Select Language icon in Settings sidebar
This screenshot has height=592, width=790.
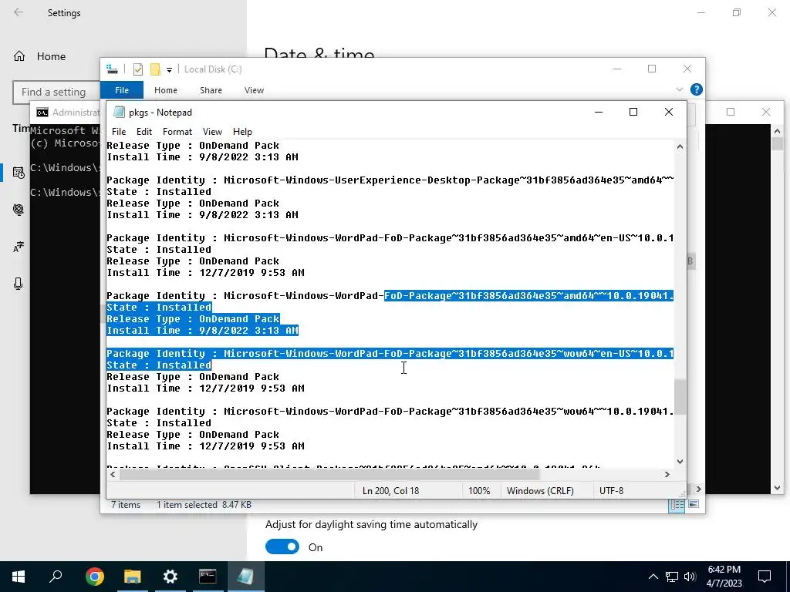19,247
